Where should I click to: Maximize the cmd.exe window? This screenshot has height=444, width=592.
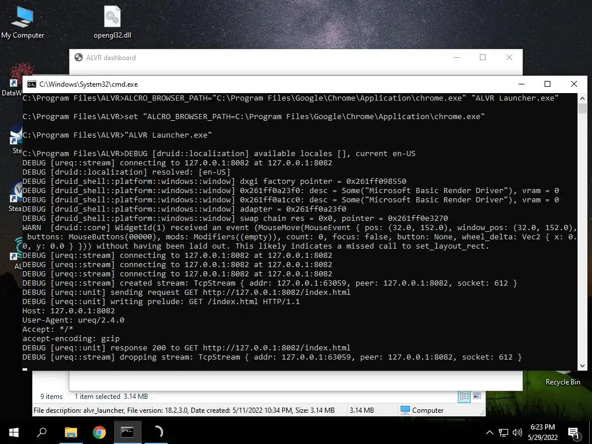coord(547,84)
